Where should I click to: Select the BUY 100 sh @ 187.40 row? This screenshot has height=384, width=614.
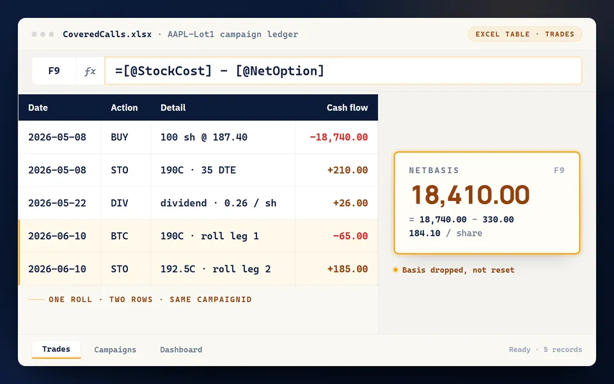pos(198,137)
